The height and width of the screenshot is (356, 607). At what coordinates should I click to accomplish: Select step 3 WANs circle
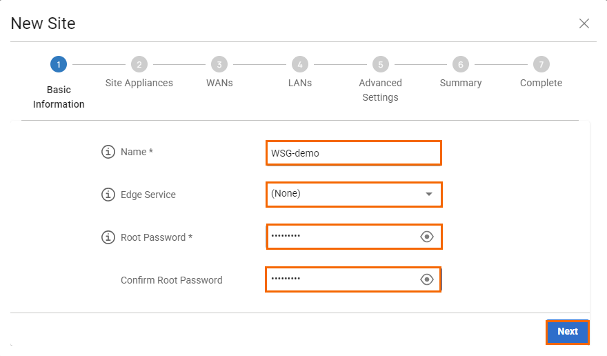click(219, 65)
